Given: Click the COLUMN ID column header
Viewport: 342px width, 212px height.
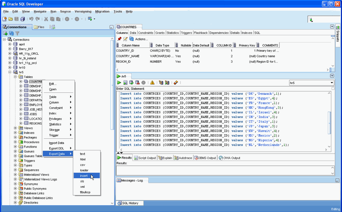Looking at the screenshot, I should point(224,45).
